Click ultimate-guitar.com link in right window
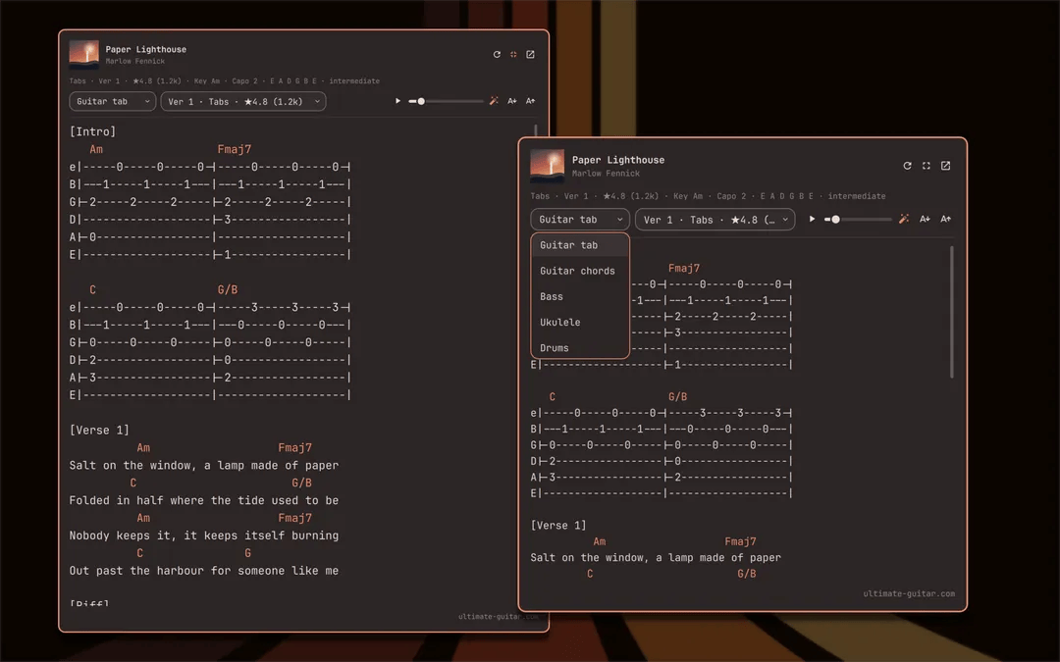Image resolution: width=1060 pixels, height=662 pixels. pos(909,593)
